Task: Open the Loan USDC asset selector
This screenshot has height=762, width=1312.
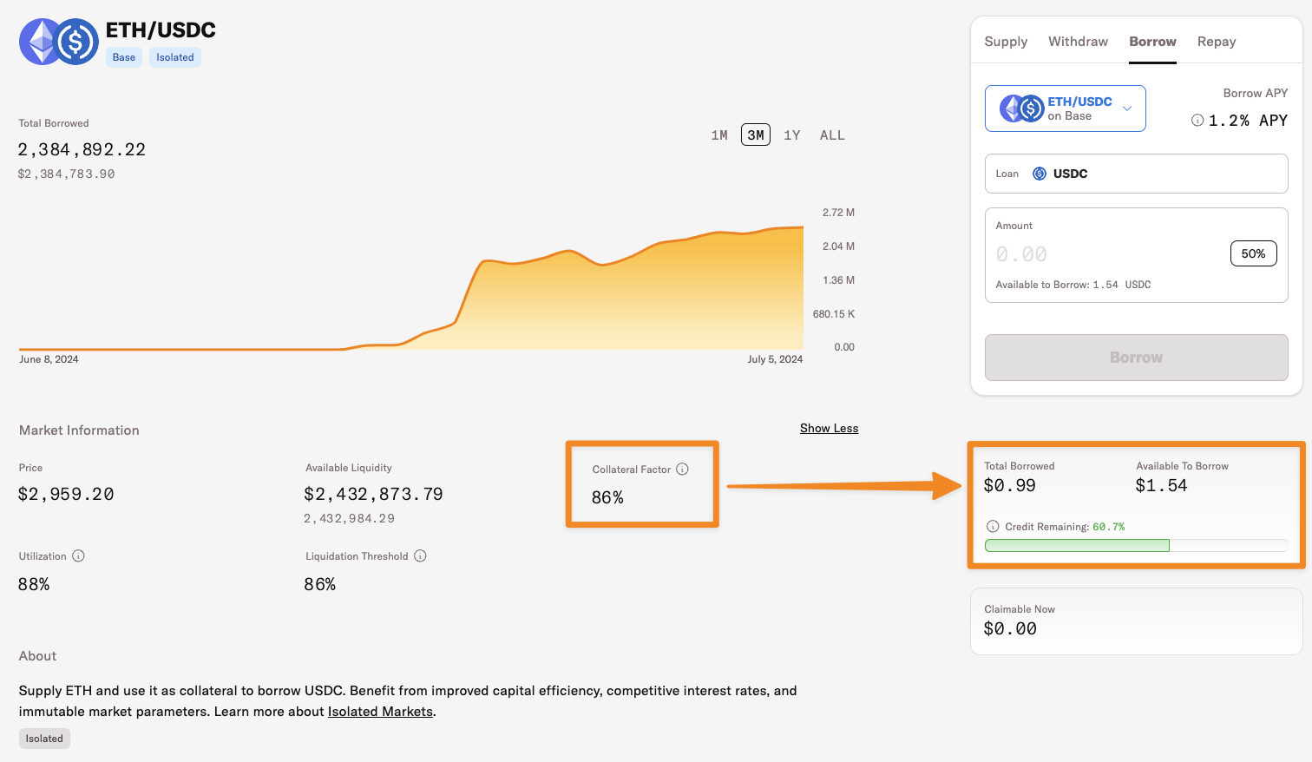Action: point(1136,174)
